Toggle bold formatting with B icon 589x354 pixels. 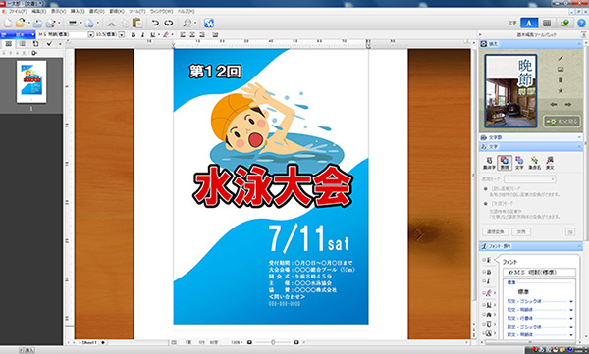[x=134, y=35]
